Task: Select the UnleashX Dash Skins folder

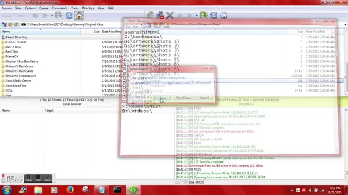Action: coord(19,71)
